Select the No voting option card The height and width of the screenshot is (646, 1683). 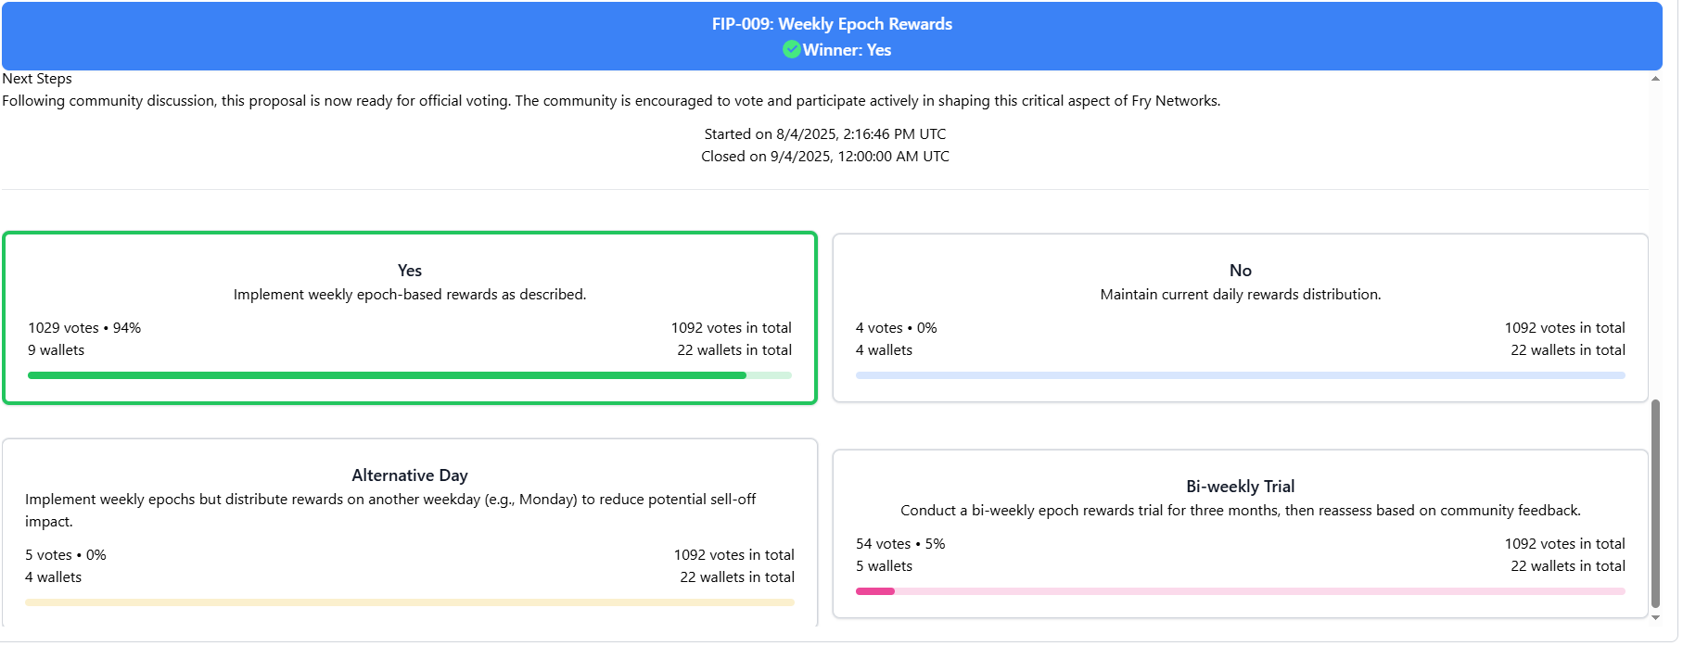[x=1241, y=318]
